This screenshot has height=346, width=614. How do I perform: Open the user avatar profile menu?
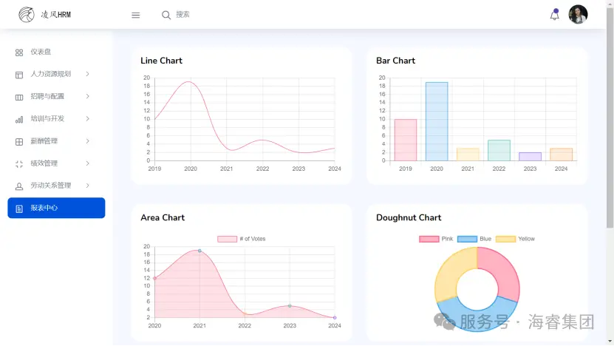[578, 15]
